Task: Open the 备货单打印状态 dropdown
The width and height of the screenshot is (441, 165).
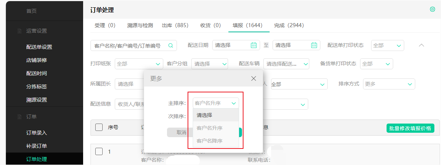Action: [377, 64]
